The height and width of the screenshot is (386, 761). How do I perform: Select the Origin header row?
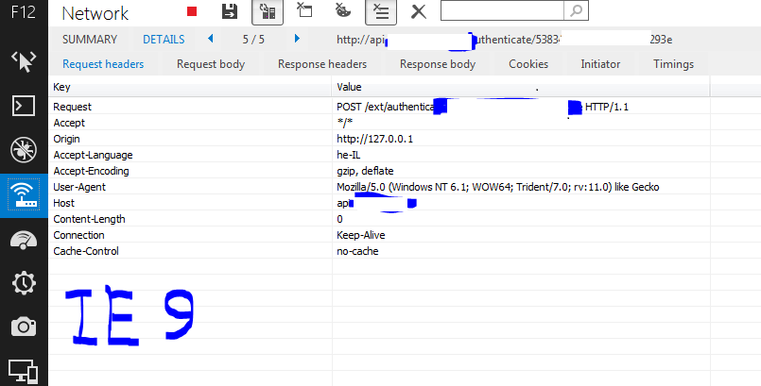click(x=379, y=139)
